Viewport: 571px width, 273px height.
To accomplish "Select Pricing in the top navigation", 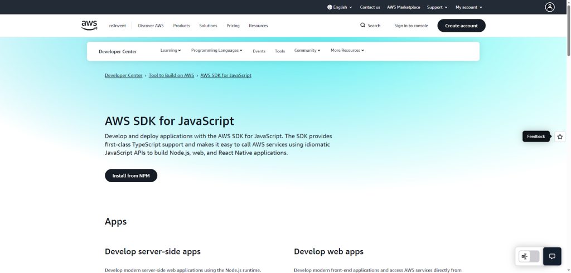I will point(233,26).
